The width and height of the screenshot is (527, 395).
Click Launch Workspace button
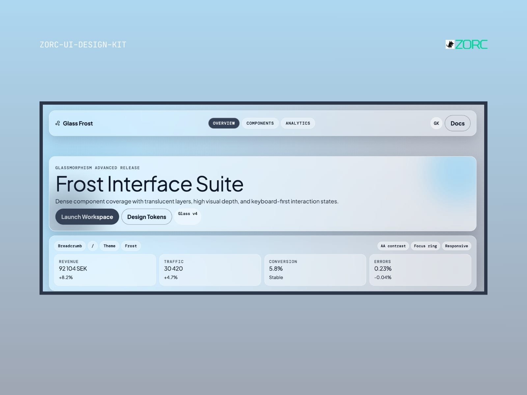point(87,217)
